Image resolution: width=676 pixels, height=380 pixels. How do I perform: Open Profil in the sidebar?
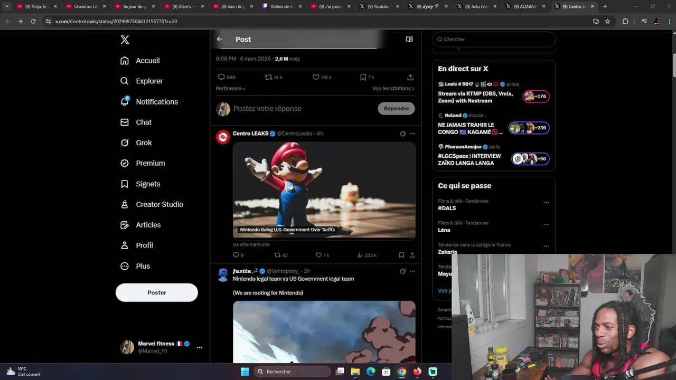(x=136, y=245)
